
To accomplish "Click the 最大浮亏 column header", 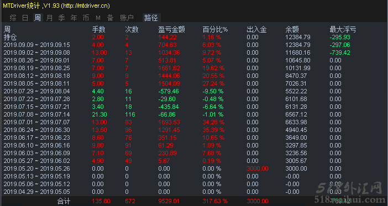I will (x=343, y=30).
